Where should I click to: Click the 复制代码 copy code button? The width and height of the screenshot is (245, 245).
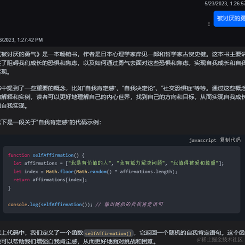click(x=230, y=140)
